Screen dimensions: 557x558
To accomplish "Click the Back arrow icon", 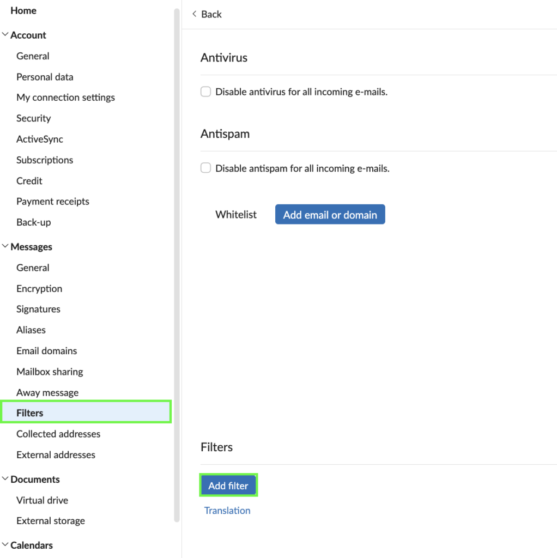I will tap(194, 14).
